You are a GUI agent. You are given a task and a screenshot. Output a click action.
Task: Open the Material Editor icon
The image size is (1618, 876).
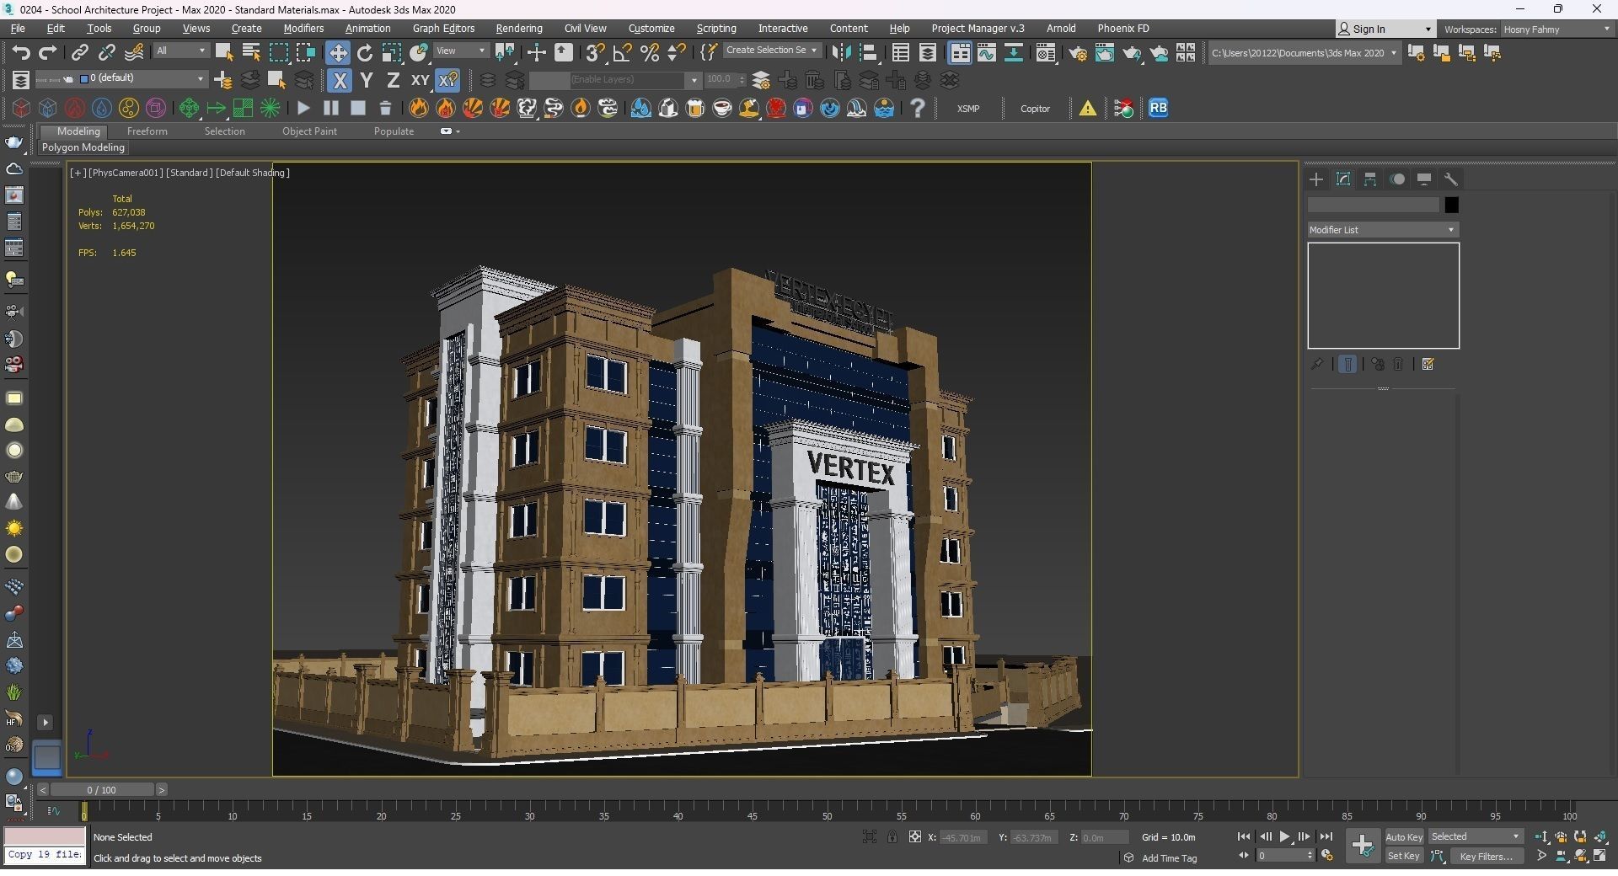1045,52
